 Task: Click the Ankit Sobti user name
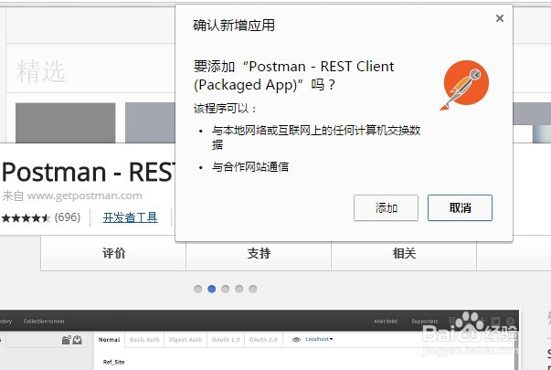(386, 322)
